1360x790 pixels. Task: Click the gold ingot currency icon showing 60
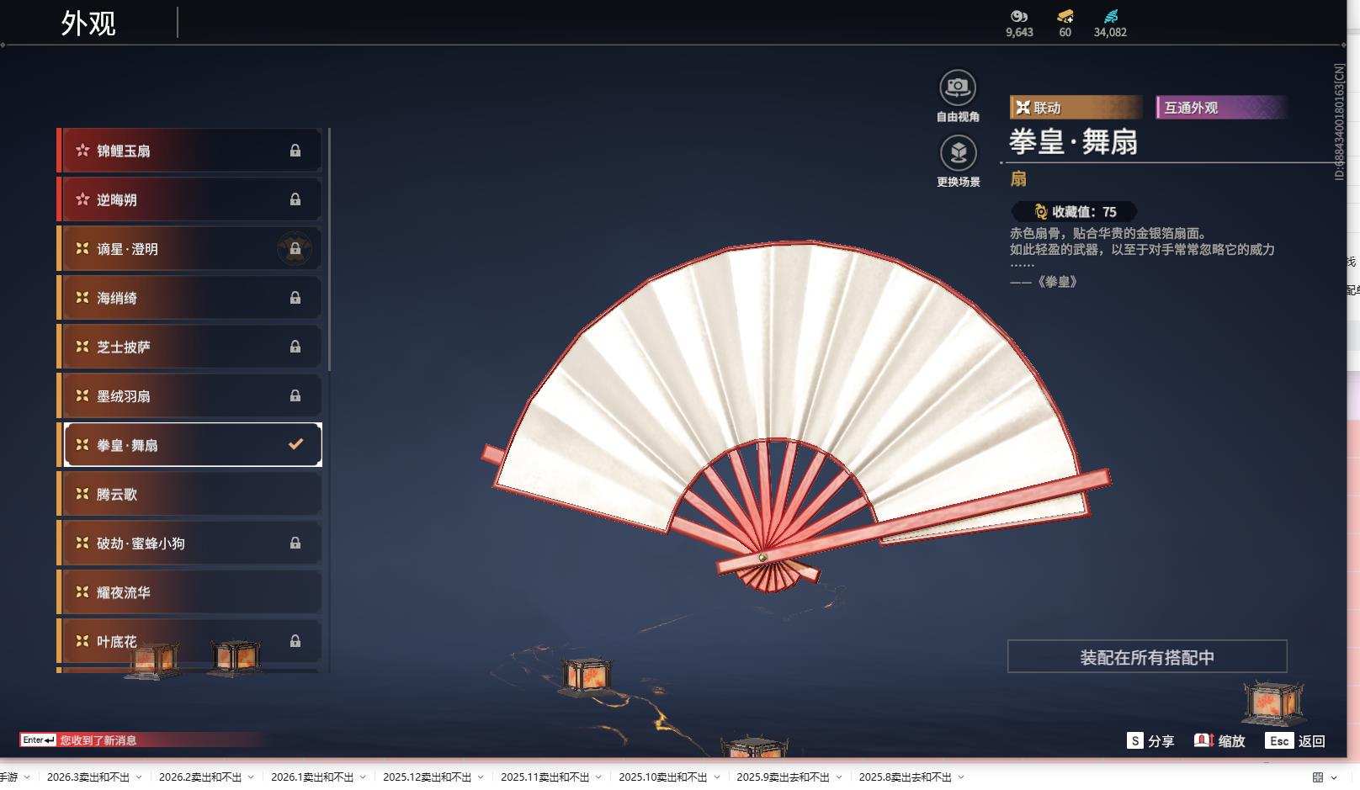(x=1064, y=19)
